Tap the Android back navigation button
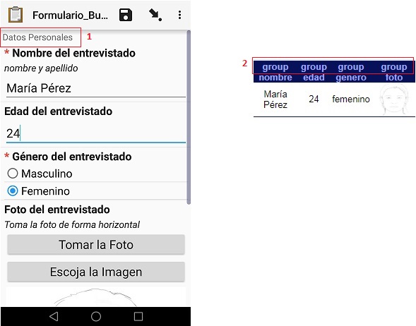The width and height of the screenshot is (416, 326). (54, 316)
